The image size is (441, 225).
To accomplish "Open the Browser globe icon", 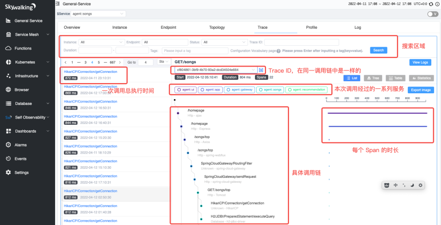I will point(8,90).
